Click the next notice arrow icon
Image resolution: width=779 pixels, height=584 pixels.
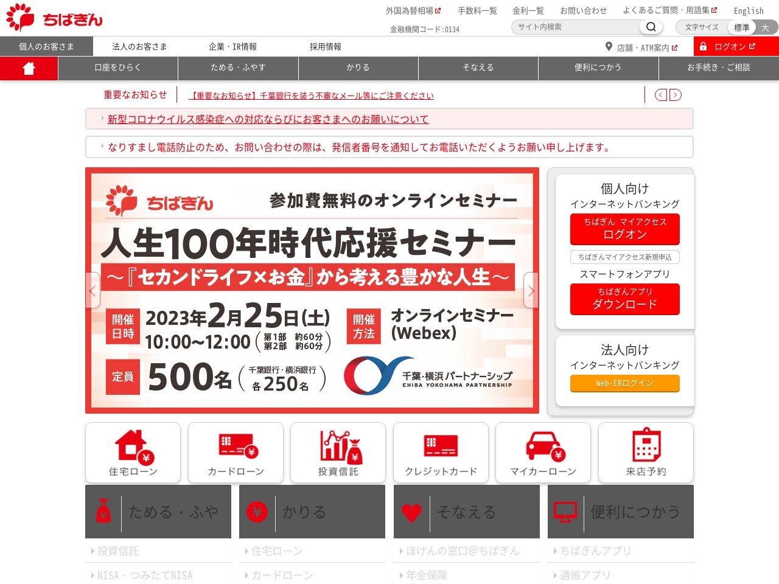[x=676, y=95]
